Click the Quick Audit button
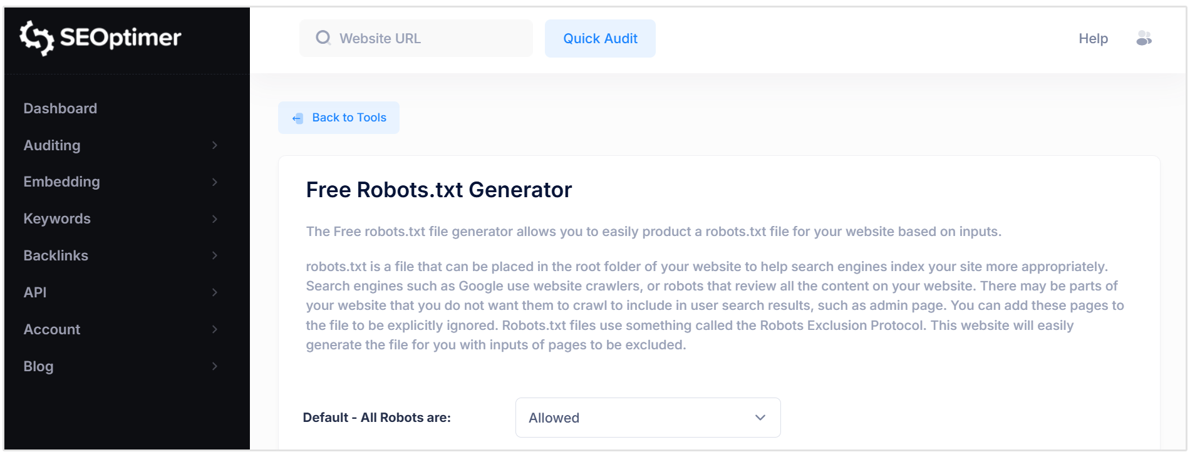The height and width of the screenshot is (457, 1190). [600, 38]
